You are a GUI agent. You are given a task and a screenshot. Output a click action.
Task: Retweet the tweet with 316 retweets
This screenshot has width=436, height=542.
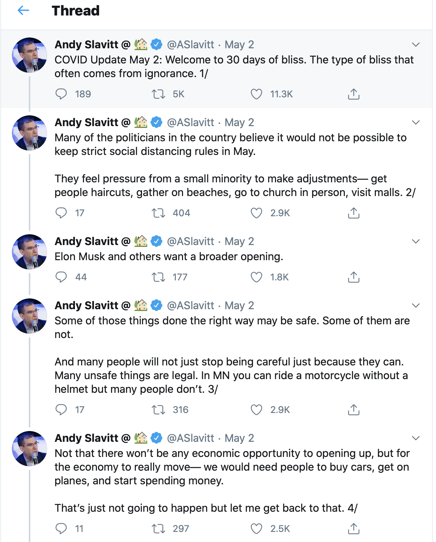[x=158, y=410]
